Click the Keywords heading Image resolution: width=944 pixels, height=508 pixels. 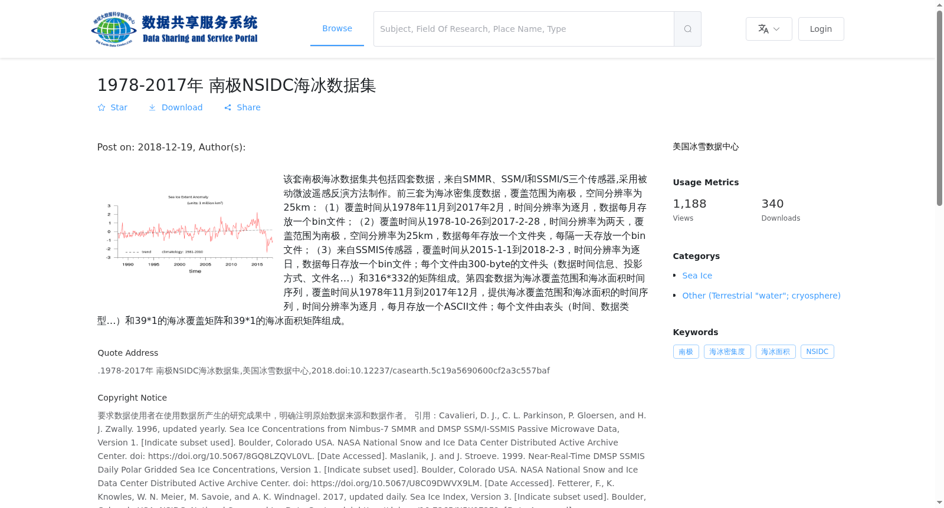pyautogui.click(x=696, y=332)
